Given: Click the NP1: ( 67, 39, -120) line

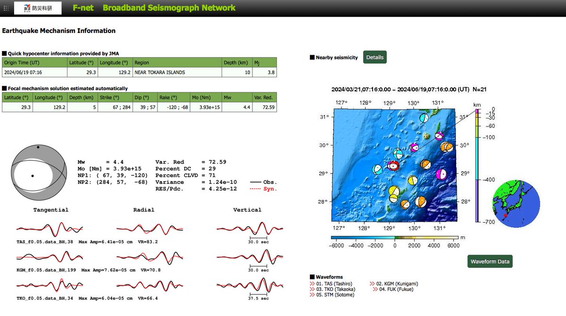Looking at the screenshot, I should [x=113, y=175].
